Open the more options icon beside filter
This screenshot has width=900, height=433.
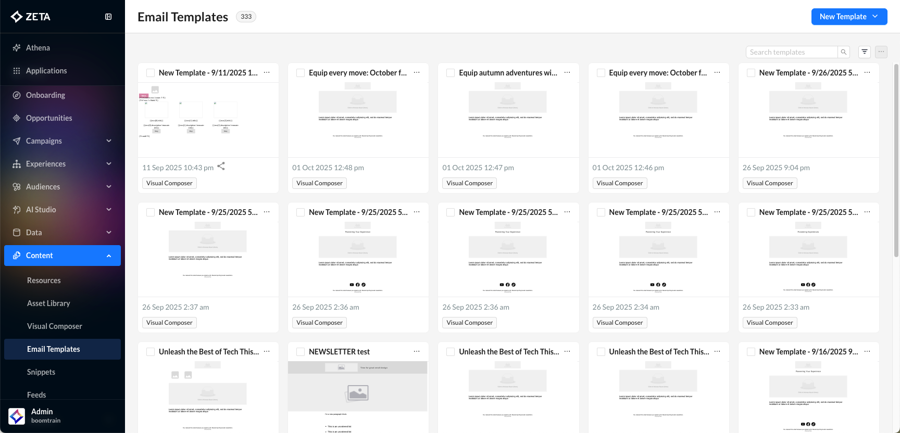[881, 52]
